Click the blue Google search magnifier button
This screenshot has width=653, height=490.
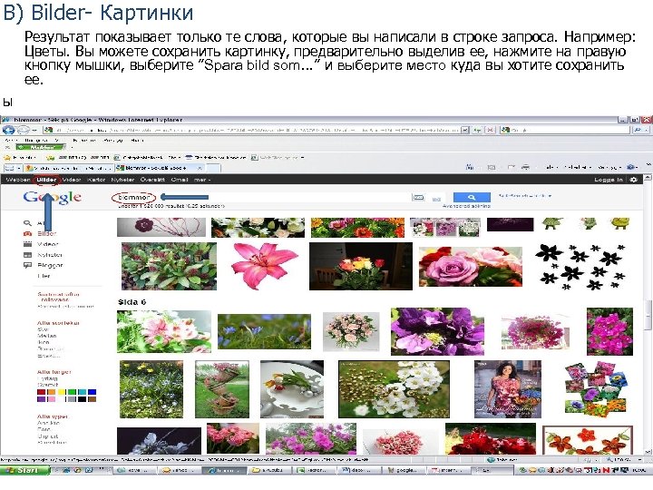tap(472, 197)
